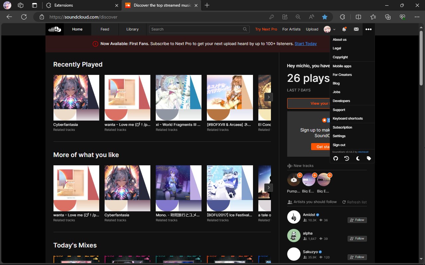This screenshot has height=265, width=425.
Task: Open browser Settings and more menu
Action: click(417, 17)
